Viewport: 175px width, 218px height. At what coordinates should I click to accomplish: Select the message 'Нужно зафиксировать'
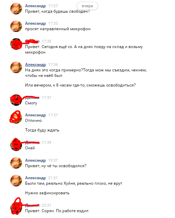[47, 193]
